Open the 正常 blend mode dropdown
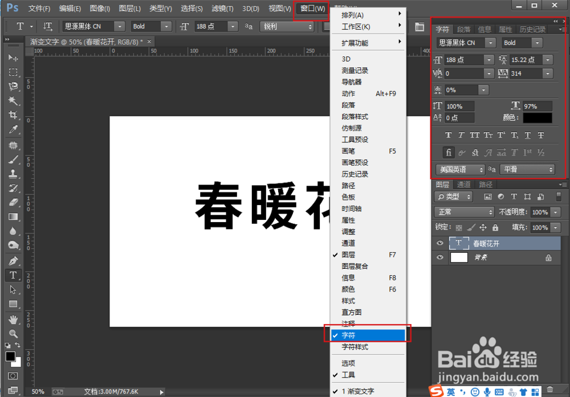 click(463, 211)
